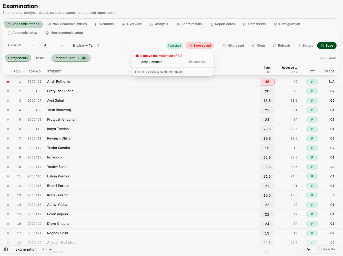Click the status dot for Divya Chopra
The width and height of the screenshot is (343, 256).
click(8, 224)
